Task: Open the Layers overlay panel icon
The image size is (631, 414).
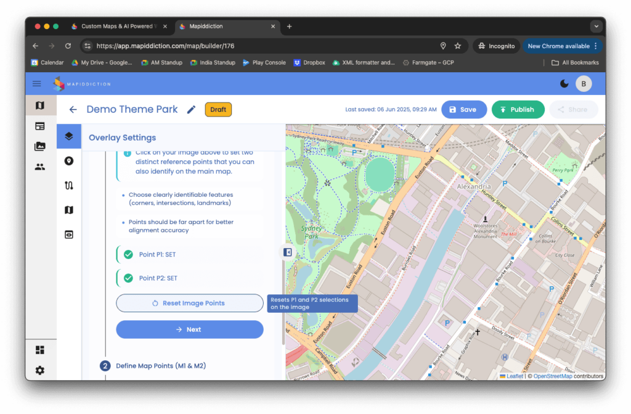Action: (69, 136)
